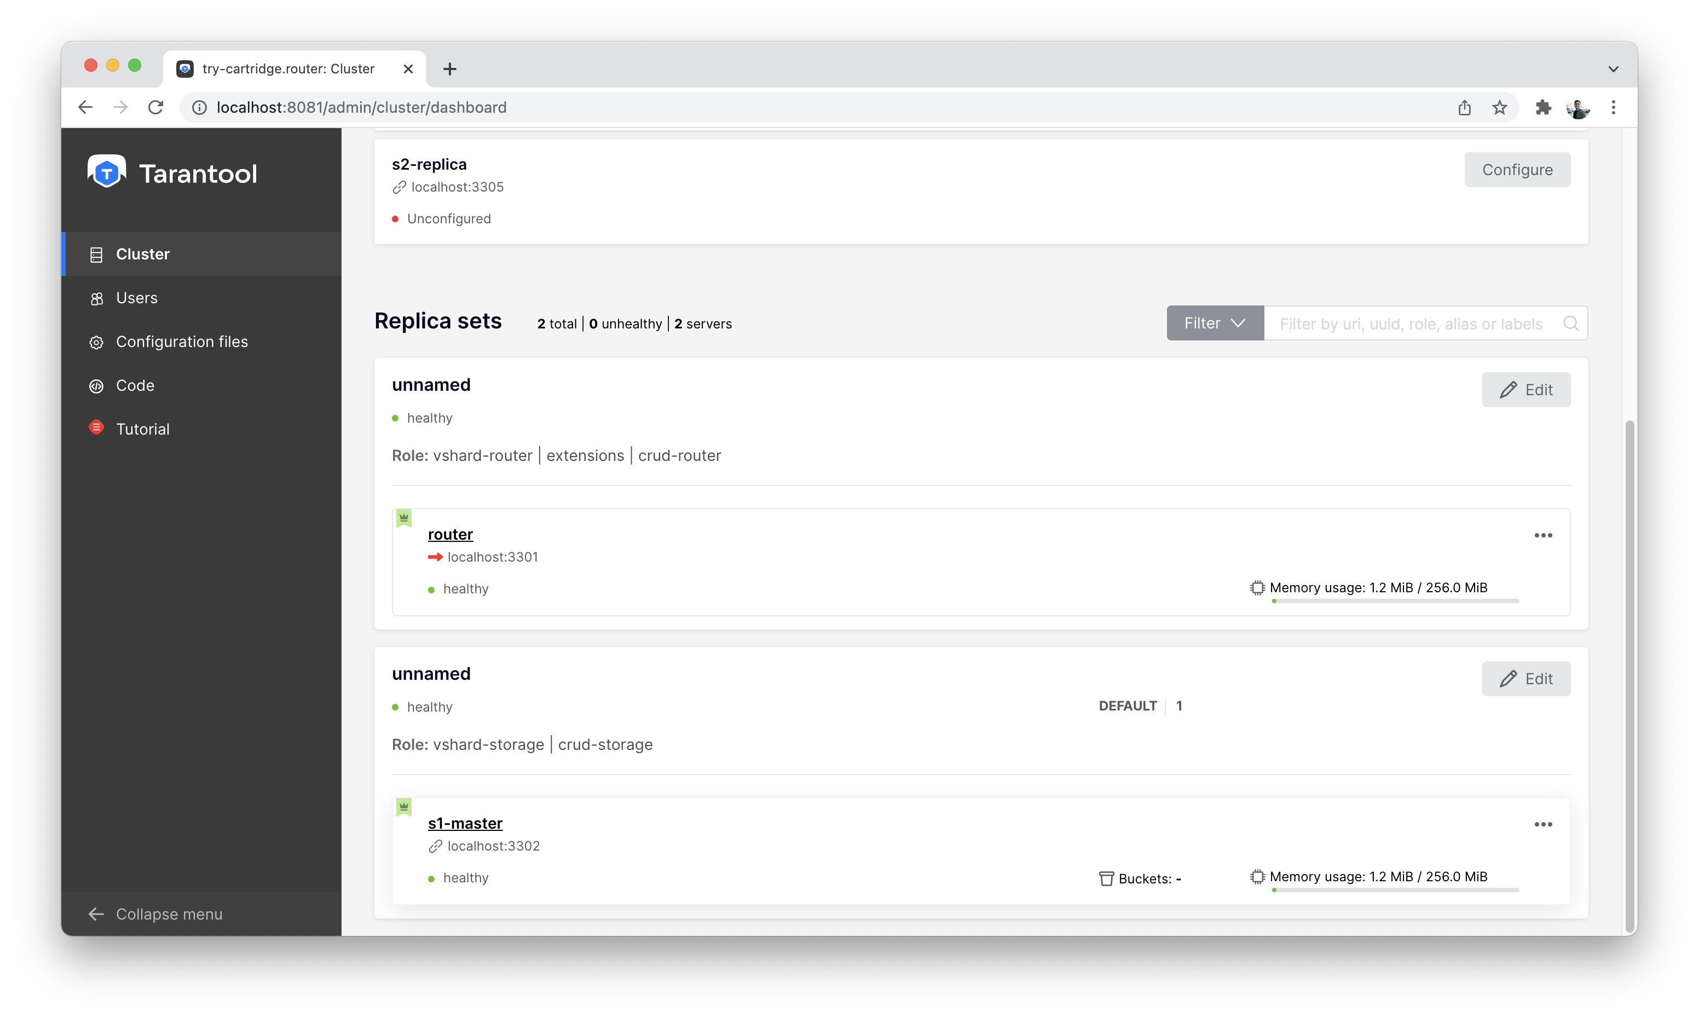
Task: Click the s1-master memory usage progress bar
Action: point(1395,891)
